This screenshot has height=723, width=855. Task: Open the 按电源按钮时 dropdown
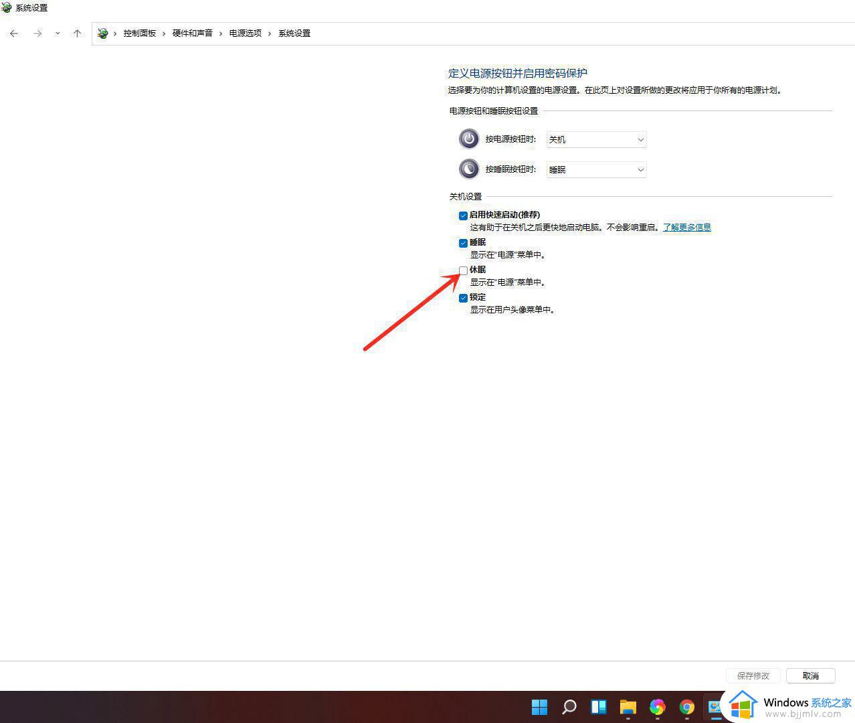[596, 139]
